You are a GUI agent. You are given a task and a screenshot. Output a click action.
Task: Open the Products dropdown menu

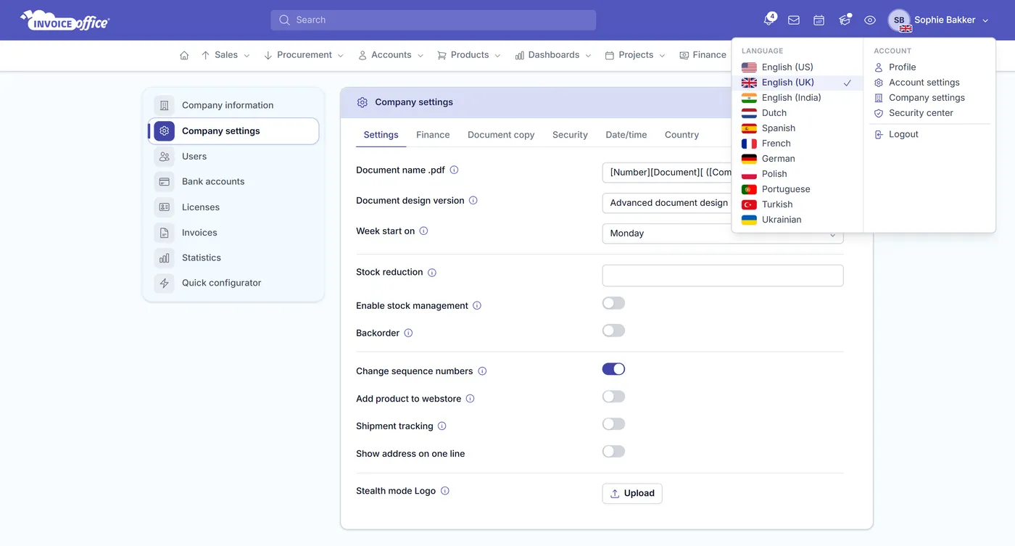click(469, 55)
